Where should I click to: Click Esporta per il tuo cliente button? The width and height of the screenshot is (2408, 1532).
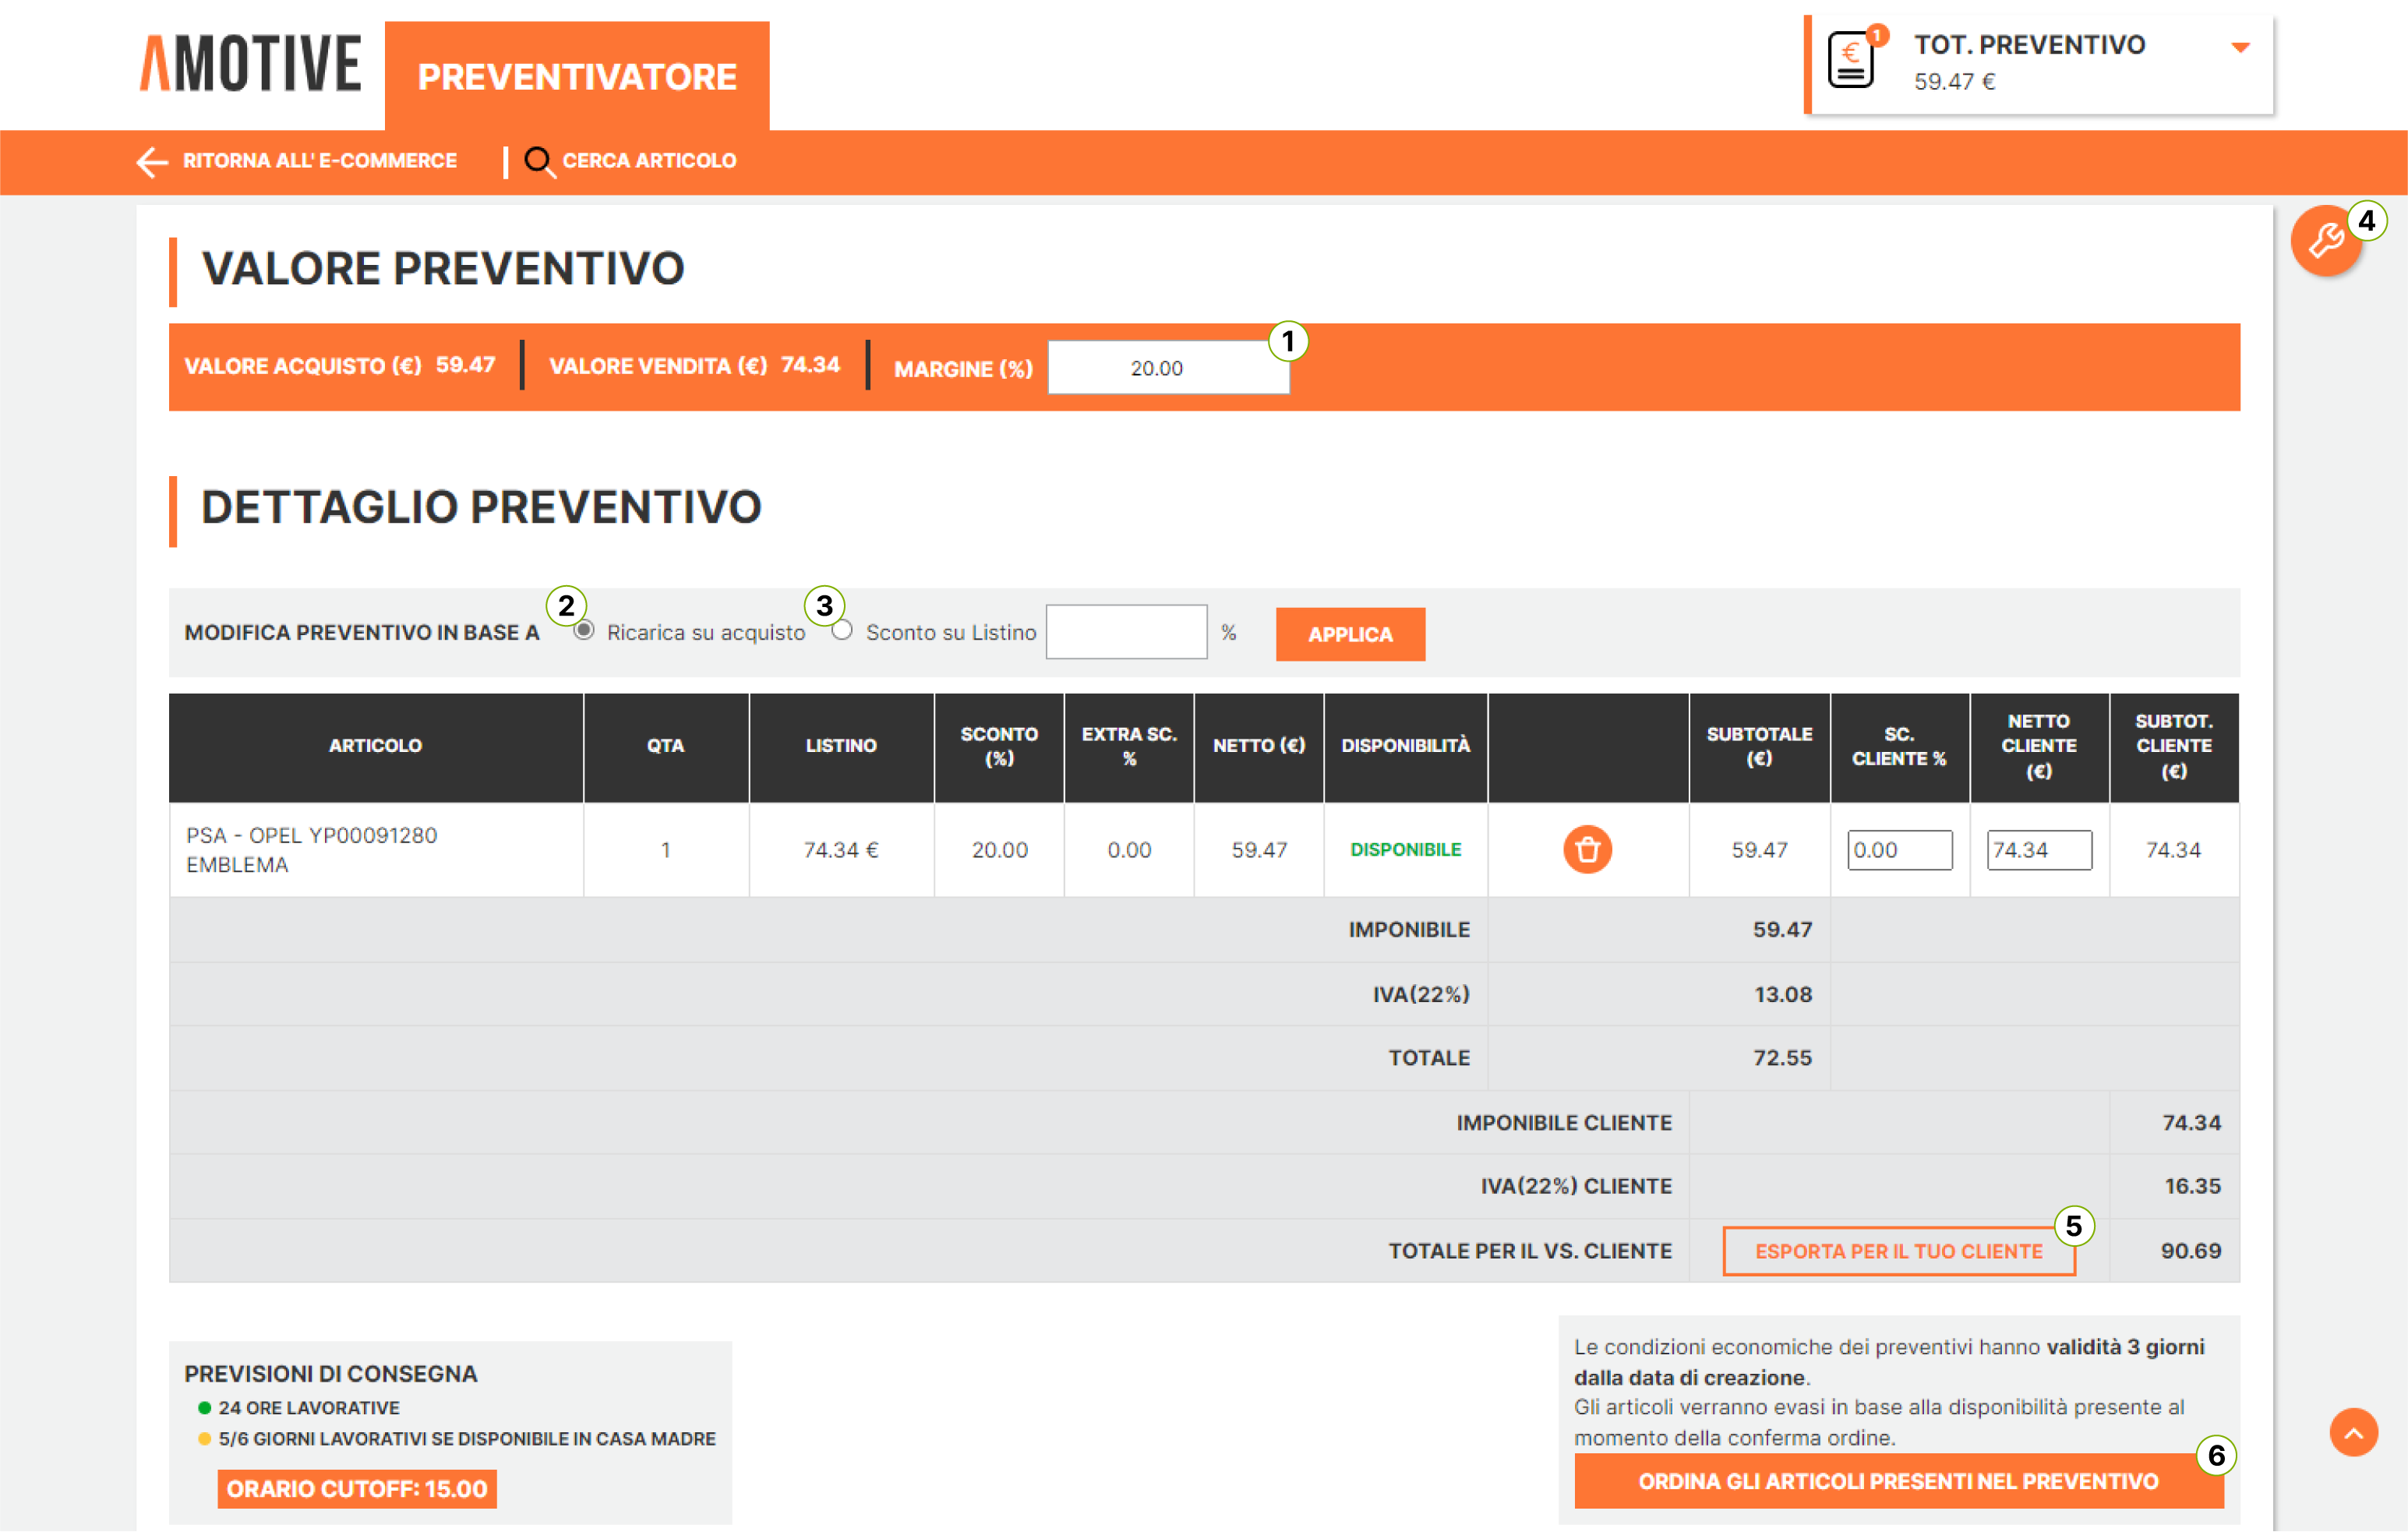1898,1251
